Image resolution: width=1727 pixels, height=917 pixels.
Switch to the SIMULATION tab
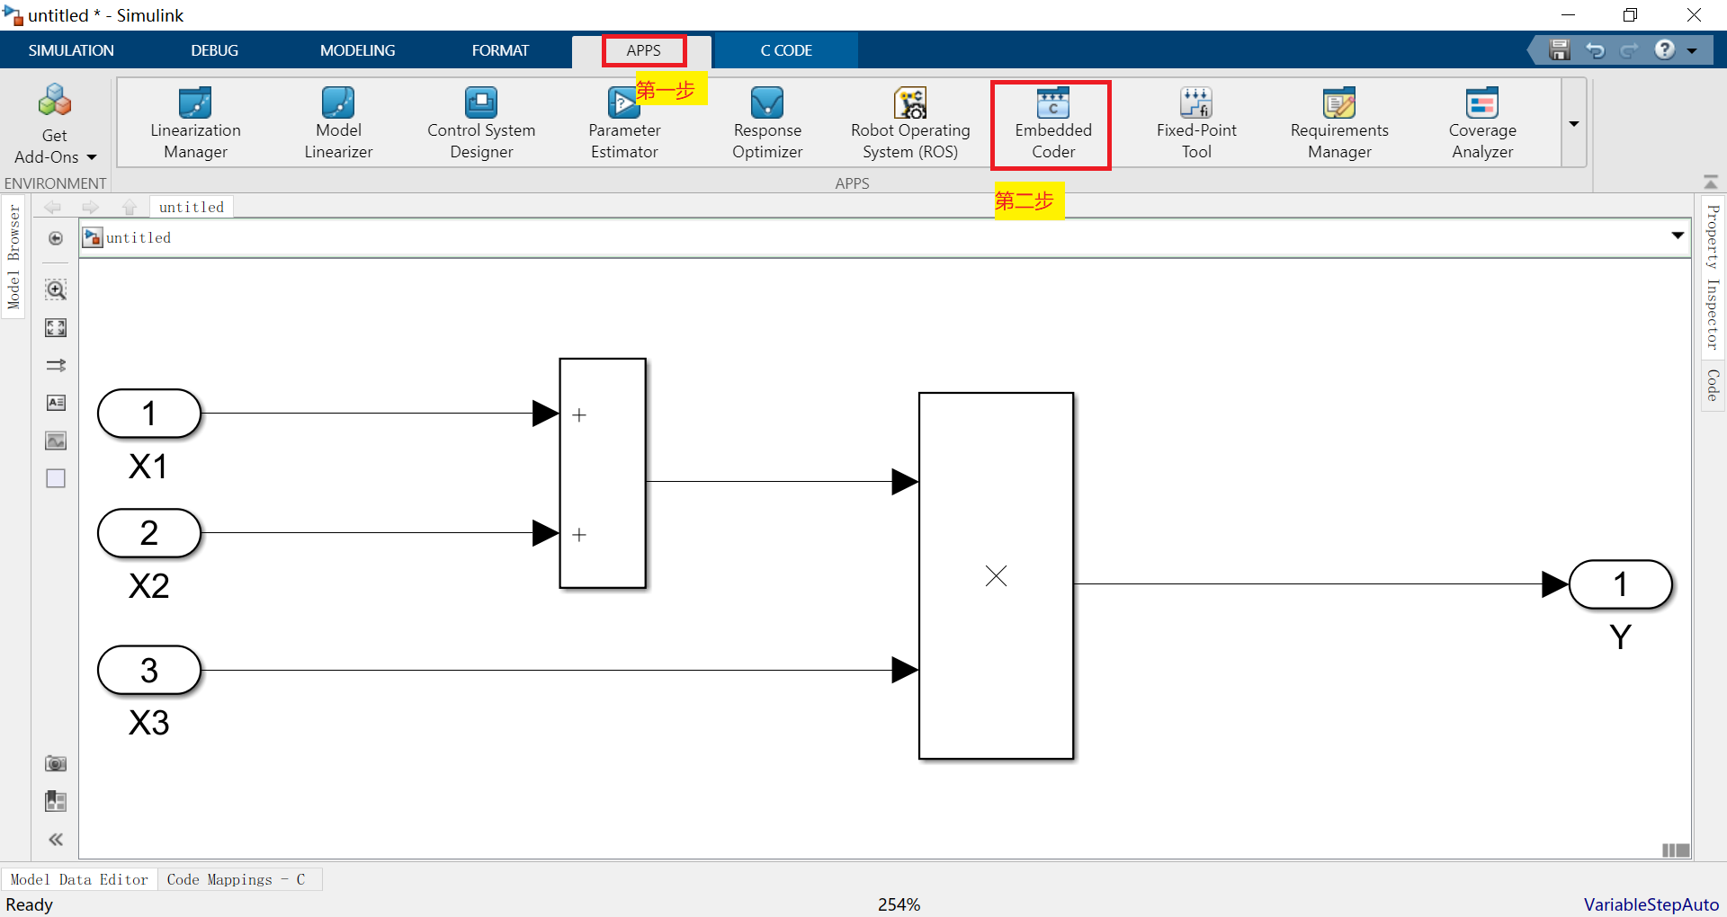click(x=71, y=50)
